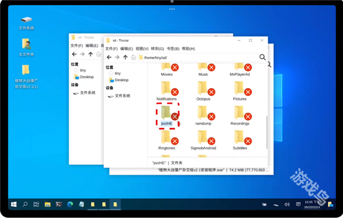The height and width of the screenshot is (218, 343).
Task: Go back in front Thunar window
Action: tap(109, 57)
